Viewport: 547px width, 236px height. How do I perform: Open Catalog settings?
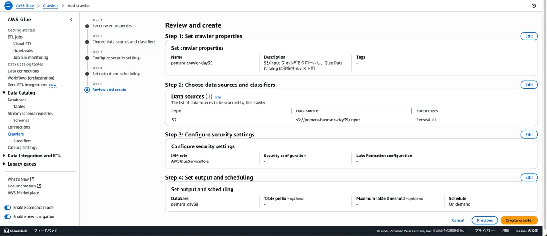(x=22, y=147)
